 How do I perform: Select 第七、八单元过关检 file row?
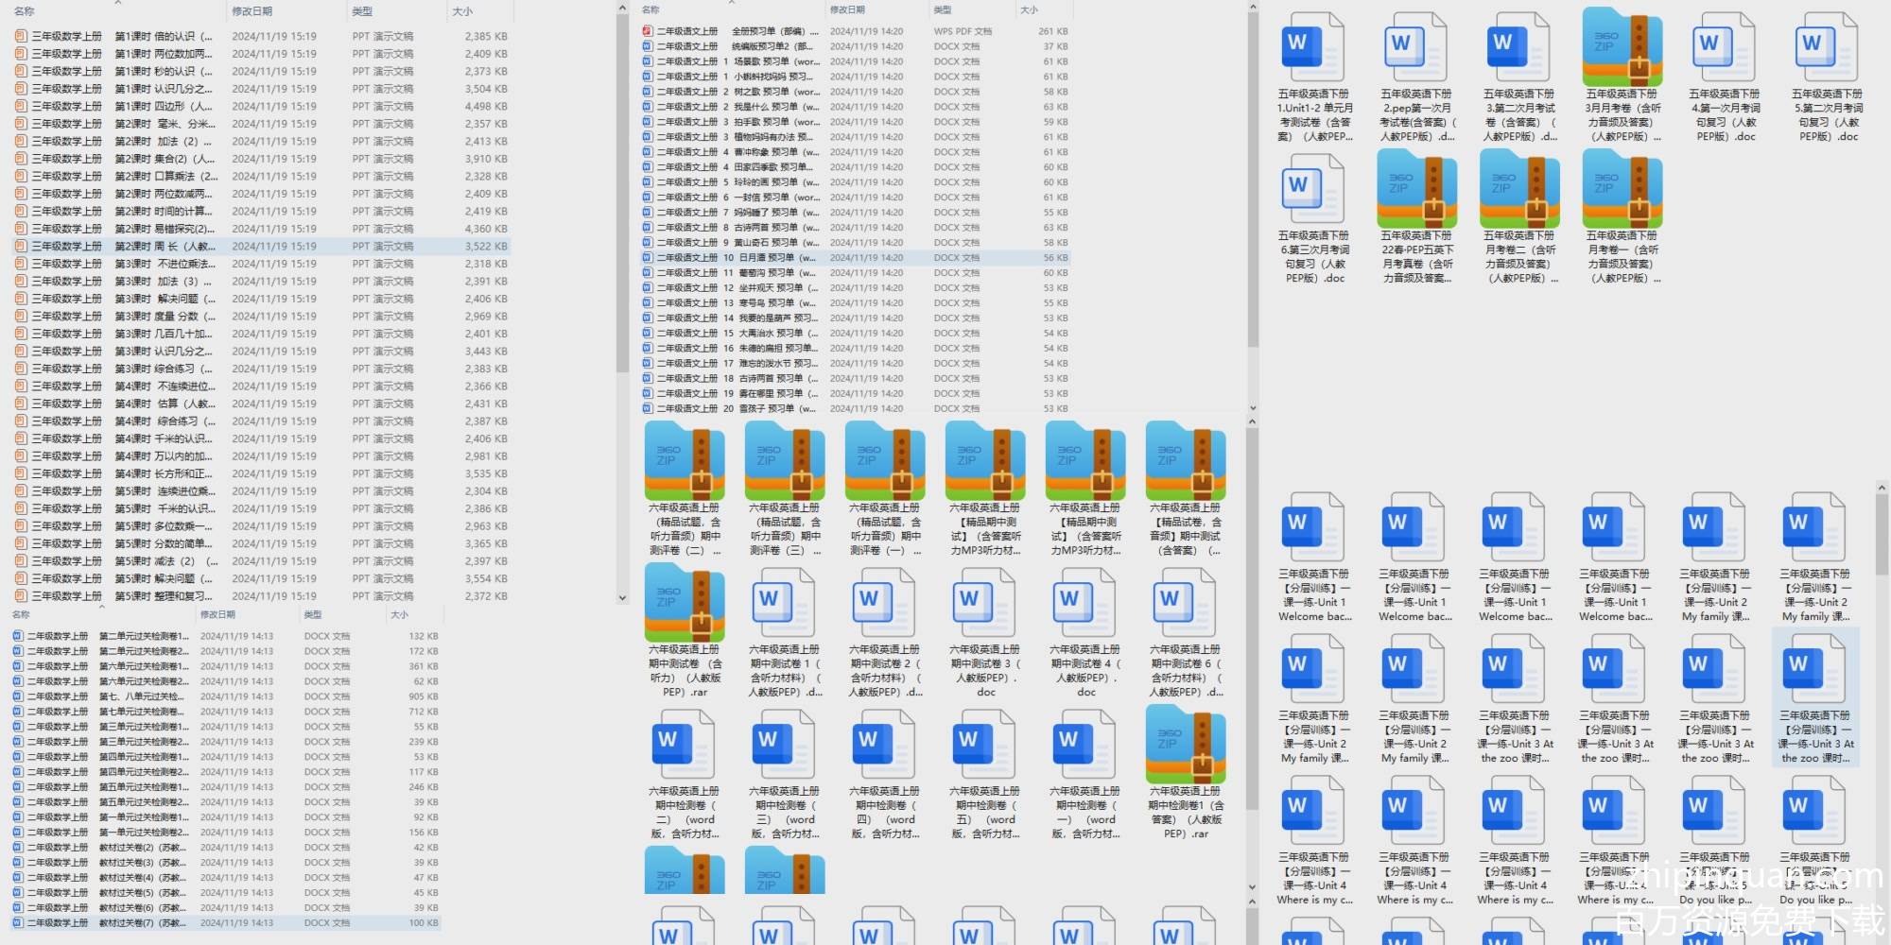pyautogui.click(x=142, y=696)
